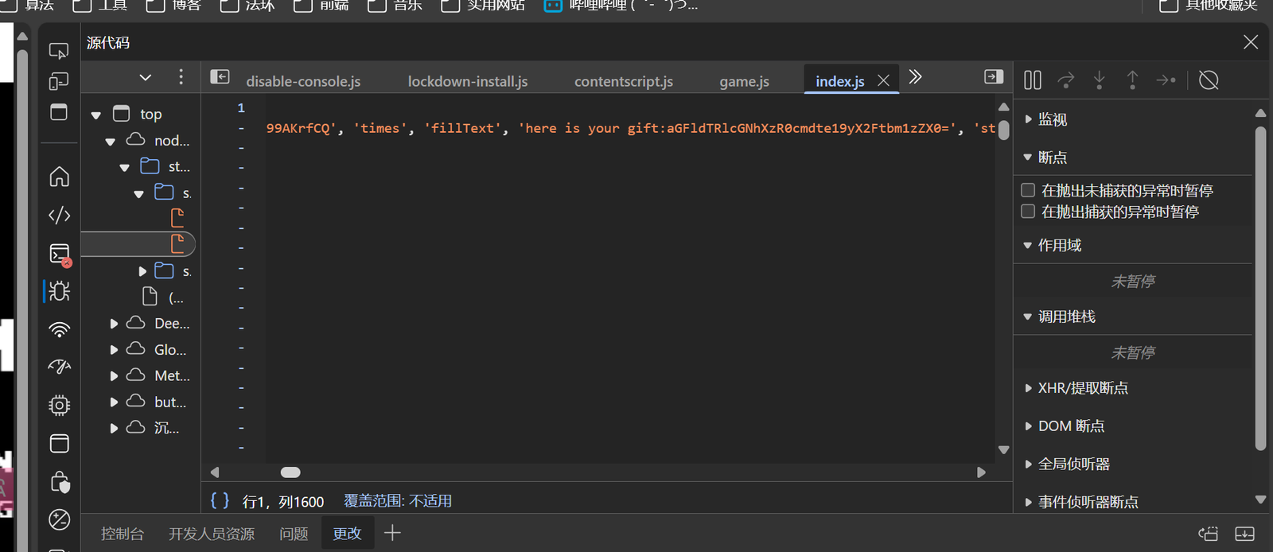
Task: Click the editor vertical scrollbar thumb
Action: 1004,130
